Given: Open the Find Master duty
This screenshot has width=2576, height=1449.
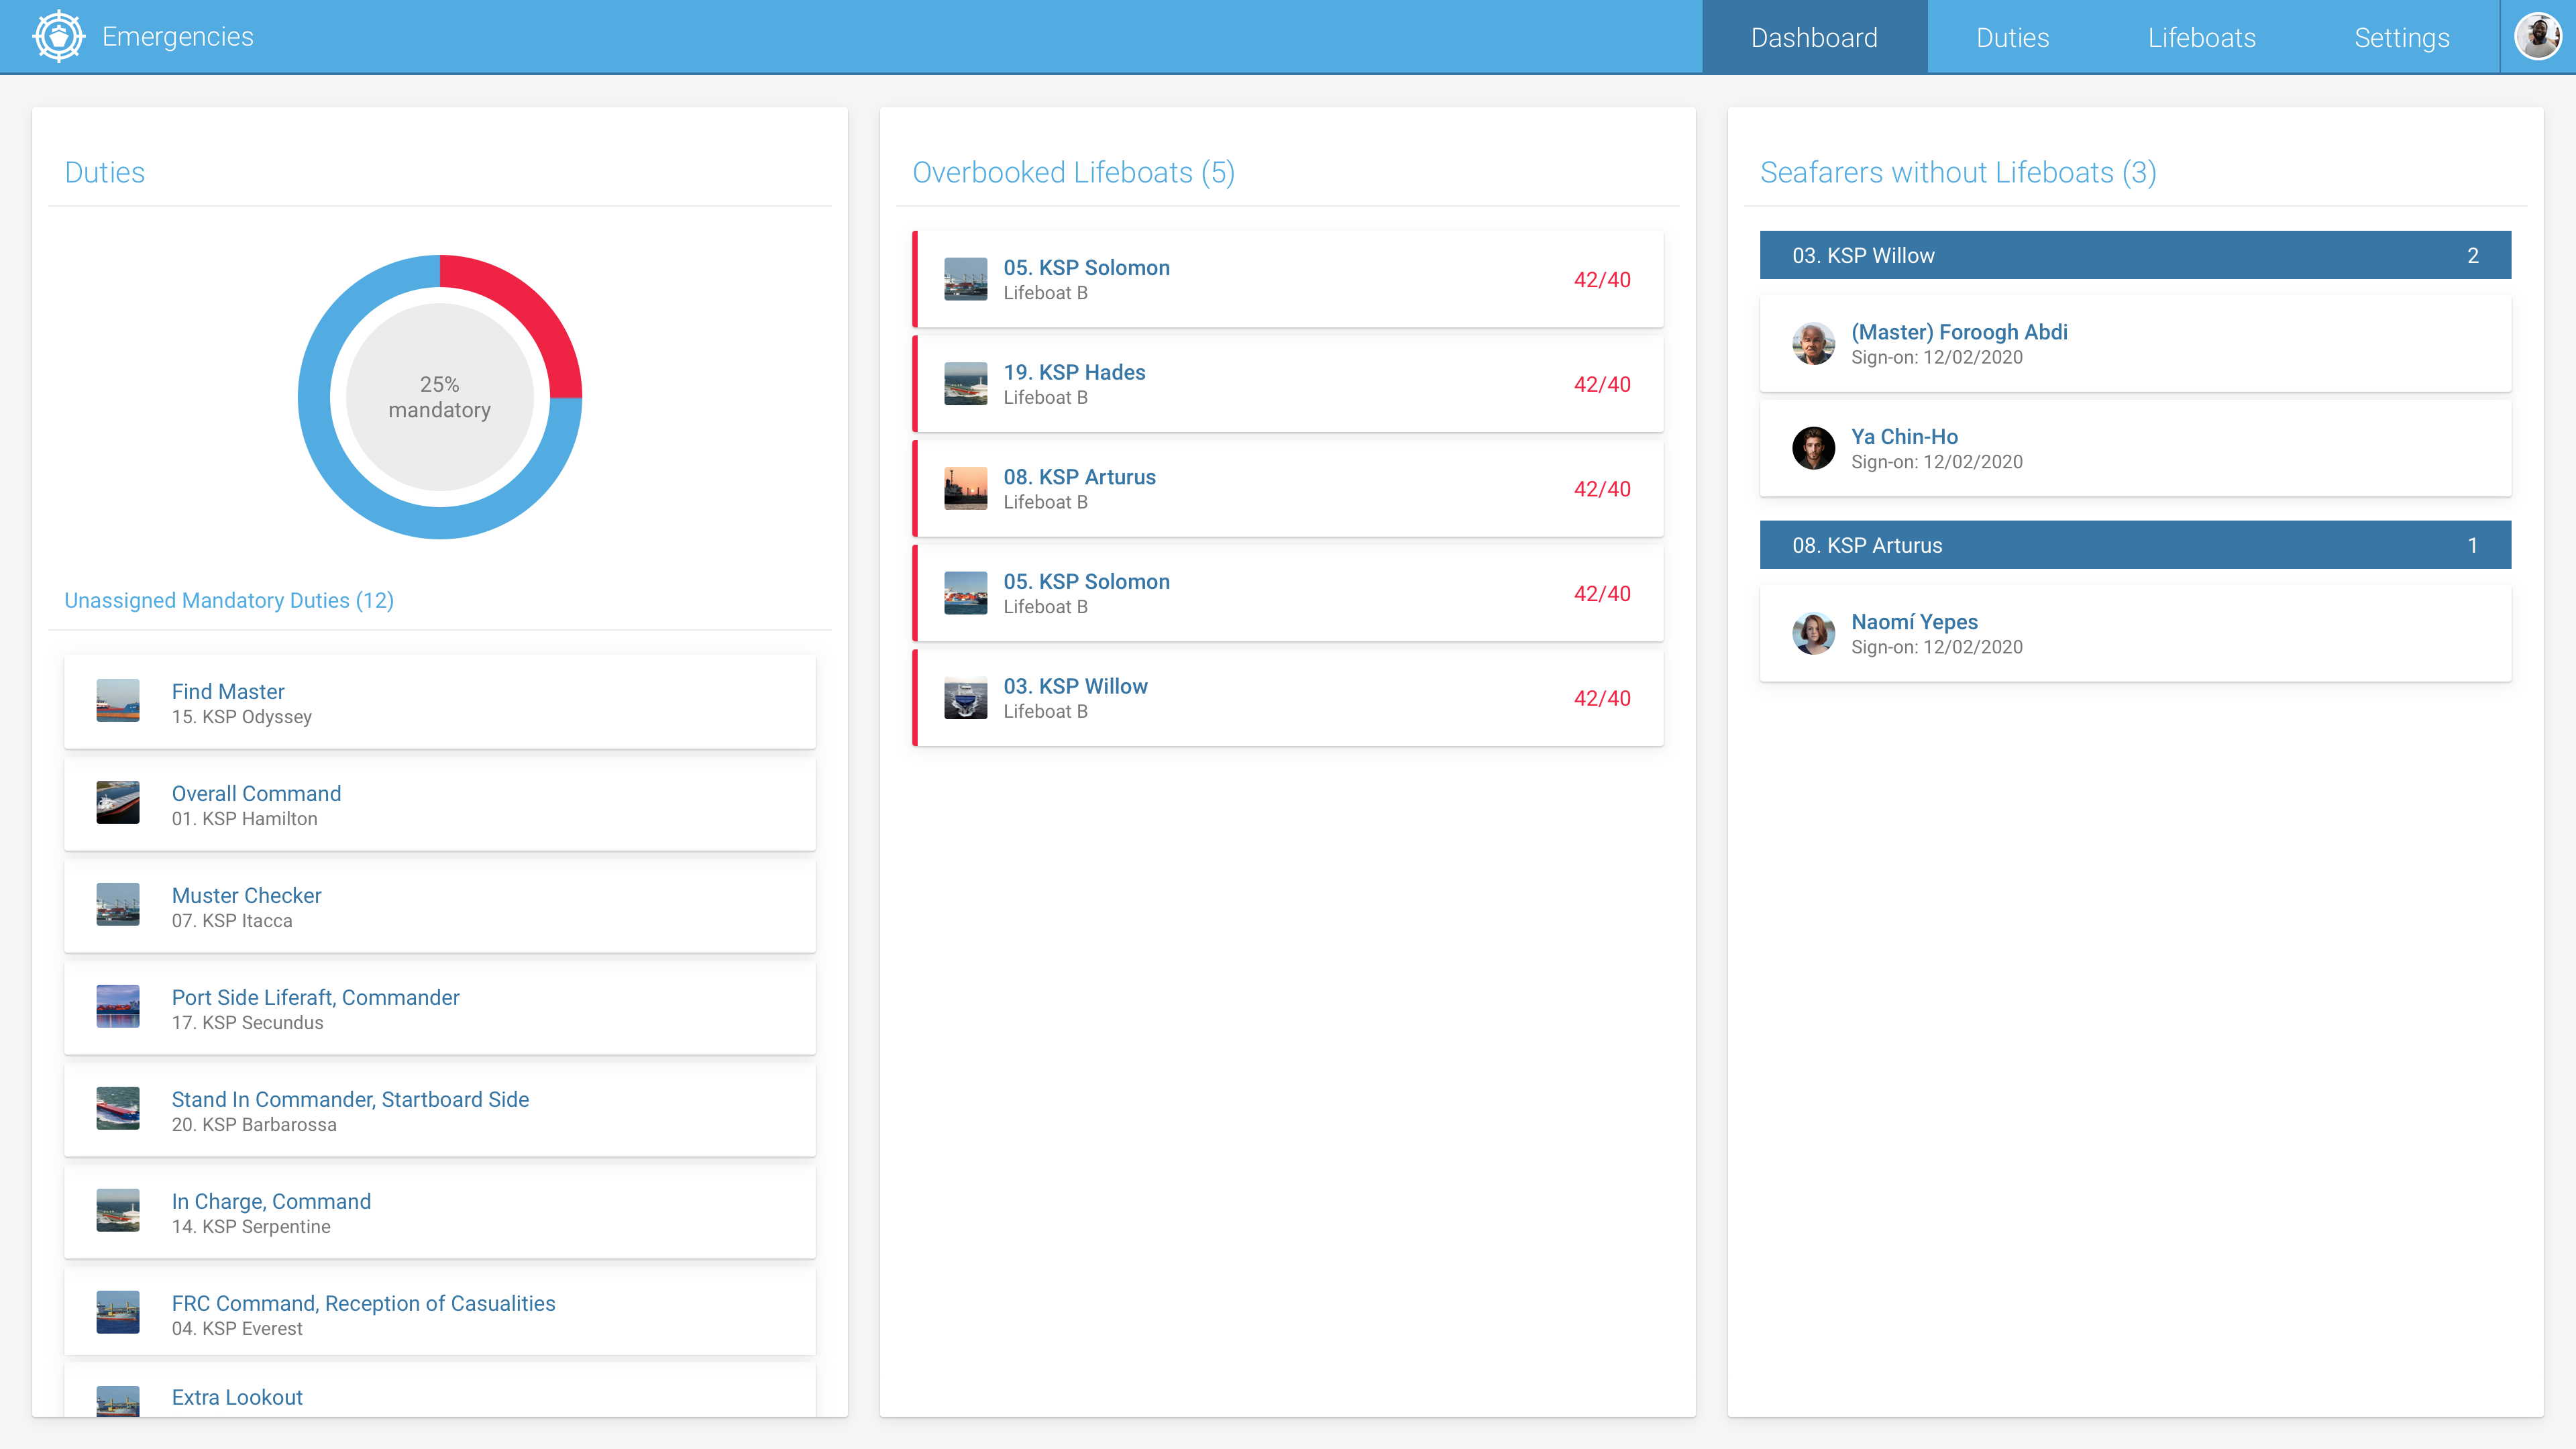Looking at the screenshot, I should [x=228, y=691].
